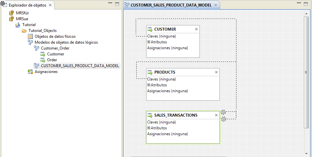312x157 pixels.
Task: Switch to the Explorador de objetos tab
Action: (x=27, y=5)
